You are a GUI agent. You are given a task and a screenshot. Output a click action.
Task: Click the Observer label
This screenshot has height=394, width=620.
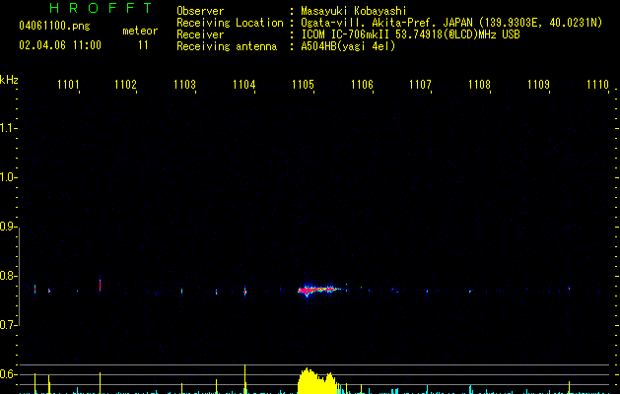point(200,11)
